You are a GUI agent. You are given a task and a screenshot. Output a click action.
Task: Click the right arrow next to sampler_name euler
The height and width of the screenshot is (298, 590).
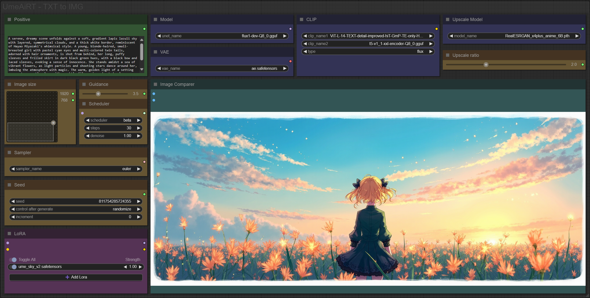point(139,169)
